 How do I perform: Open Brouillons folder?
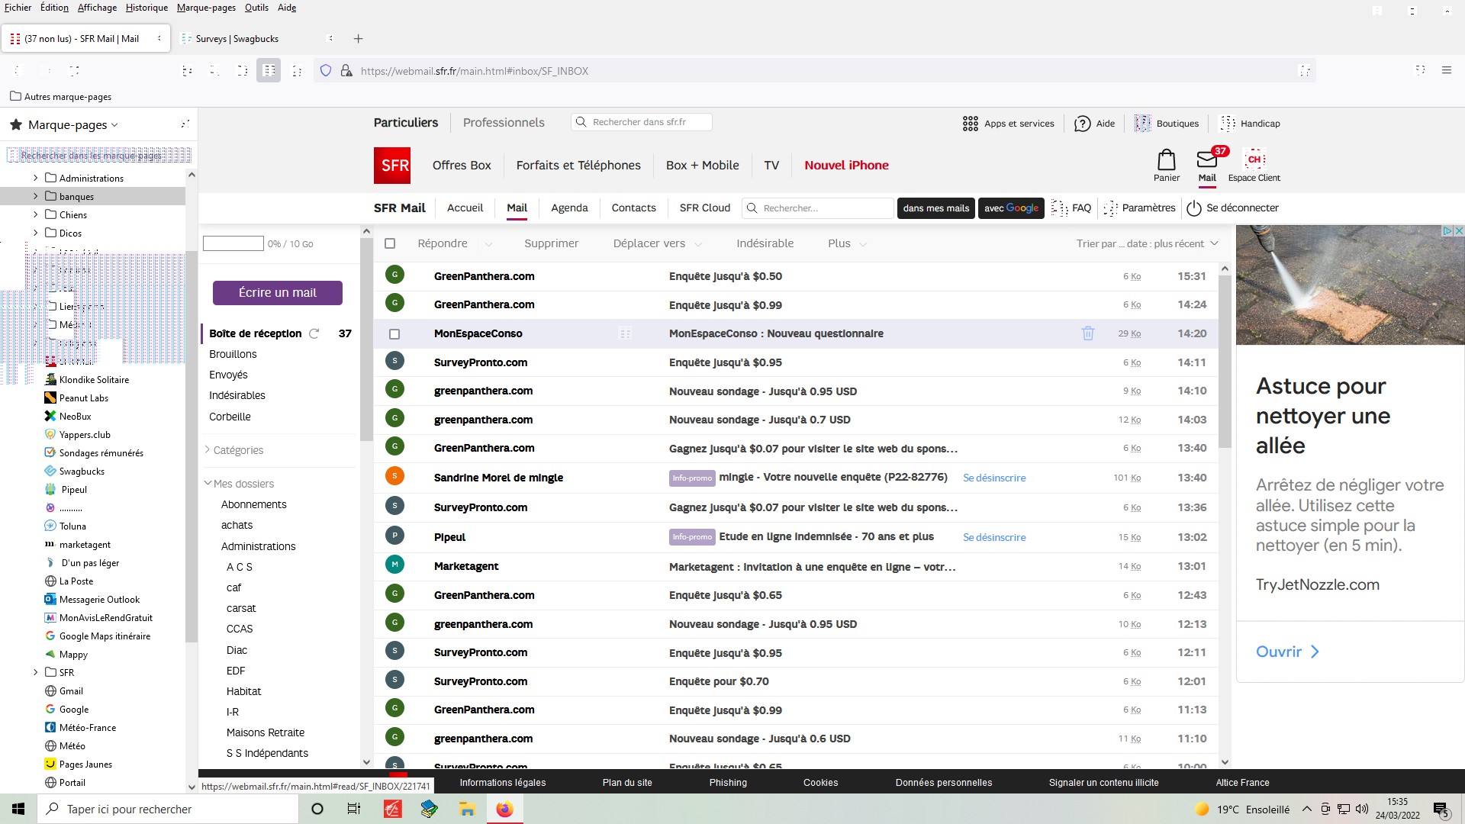[233, 354]
